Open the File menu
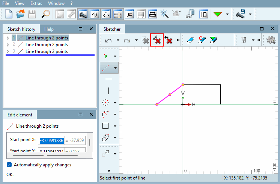Viewport: 280px width, 184px height. point(6,3)
